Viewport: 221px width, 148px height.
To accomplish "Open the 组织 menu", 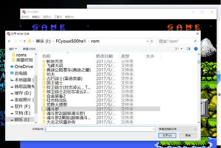I will [13, 49].
